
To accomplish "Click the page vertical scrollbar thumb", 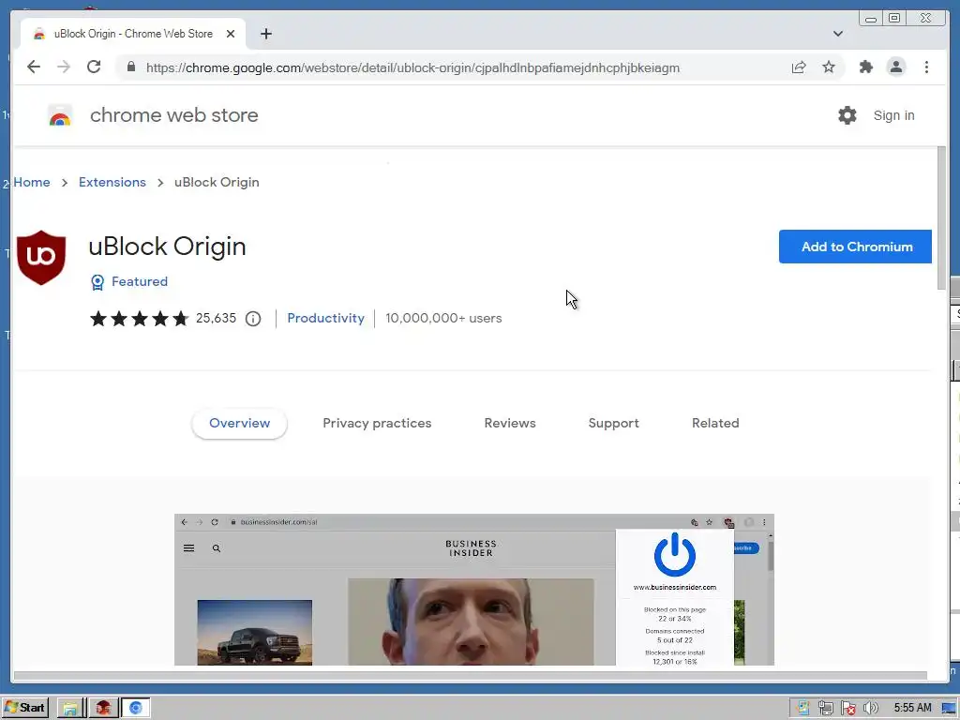I will tap(941, 217).
